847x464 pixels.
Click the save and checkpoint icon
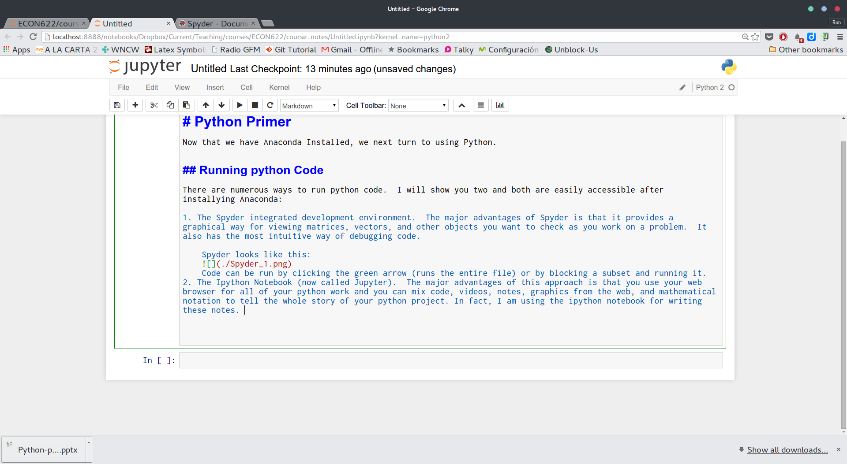point(117,105)
